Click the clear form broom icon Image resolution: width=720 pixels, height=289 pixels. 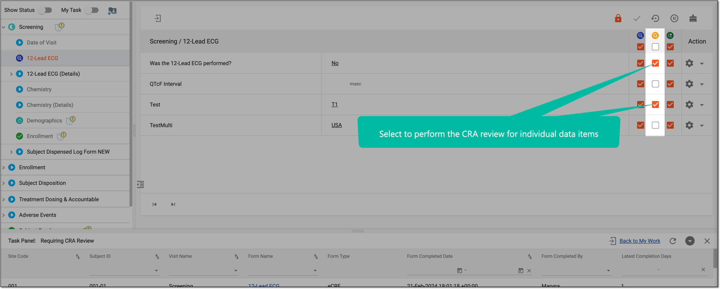point(693,18)
